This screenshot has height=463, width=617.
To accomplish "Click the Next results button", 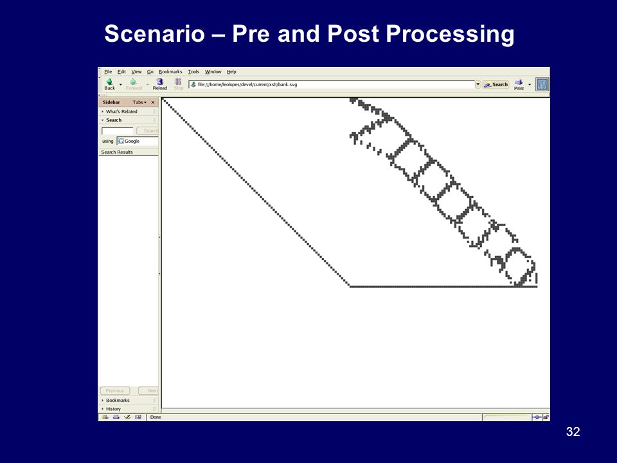I will point(148,390).
